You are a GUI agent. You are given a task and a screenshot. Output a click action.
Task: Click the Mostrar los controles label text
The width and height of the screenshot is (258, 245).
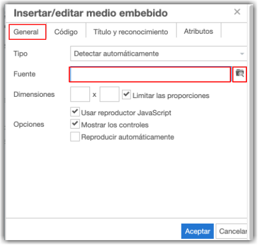[x=115, y=125]
